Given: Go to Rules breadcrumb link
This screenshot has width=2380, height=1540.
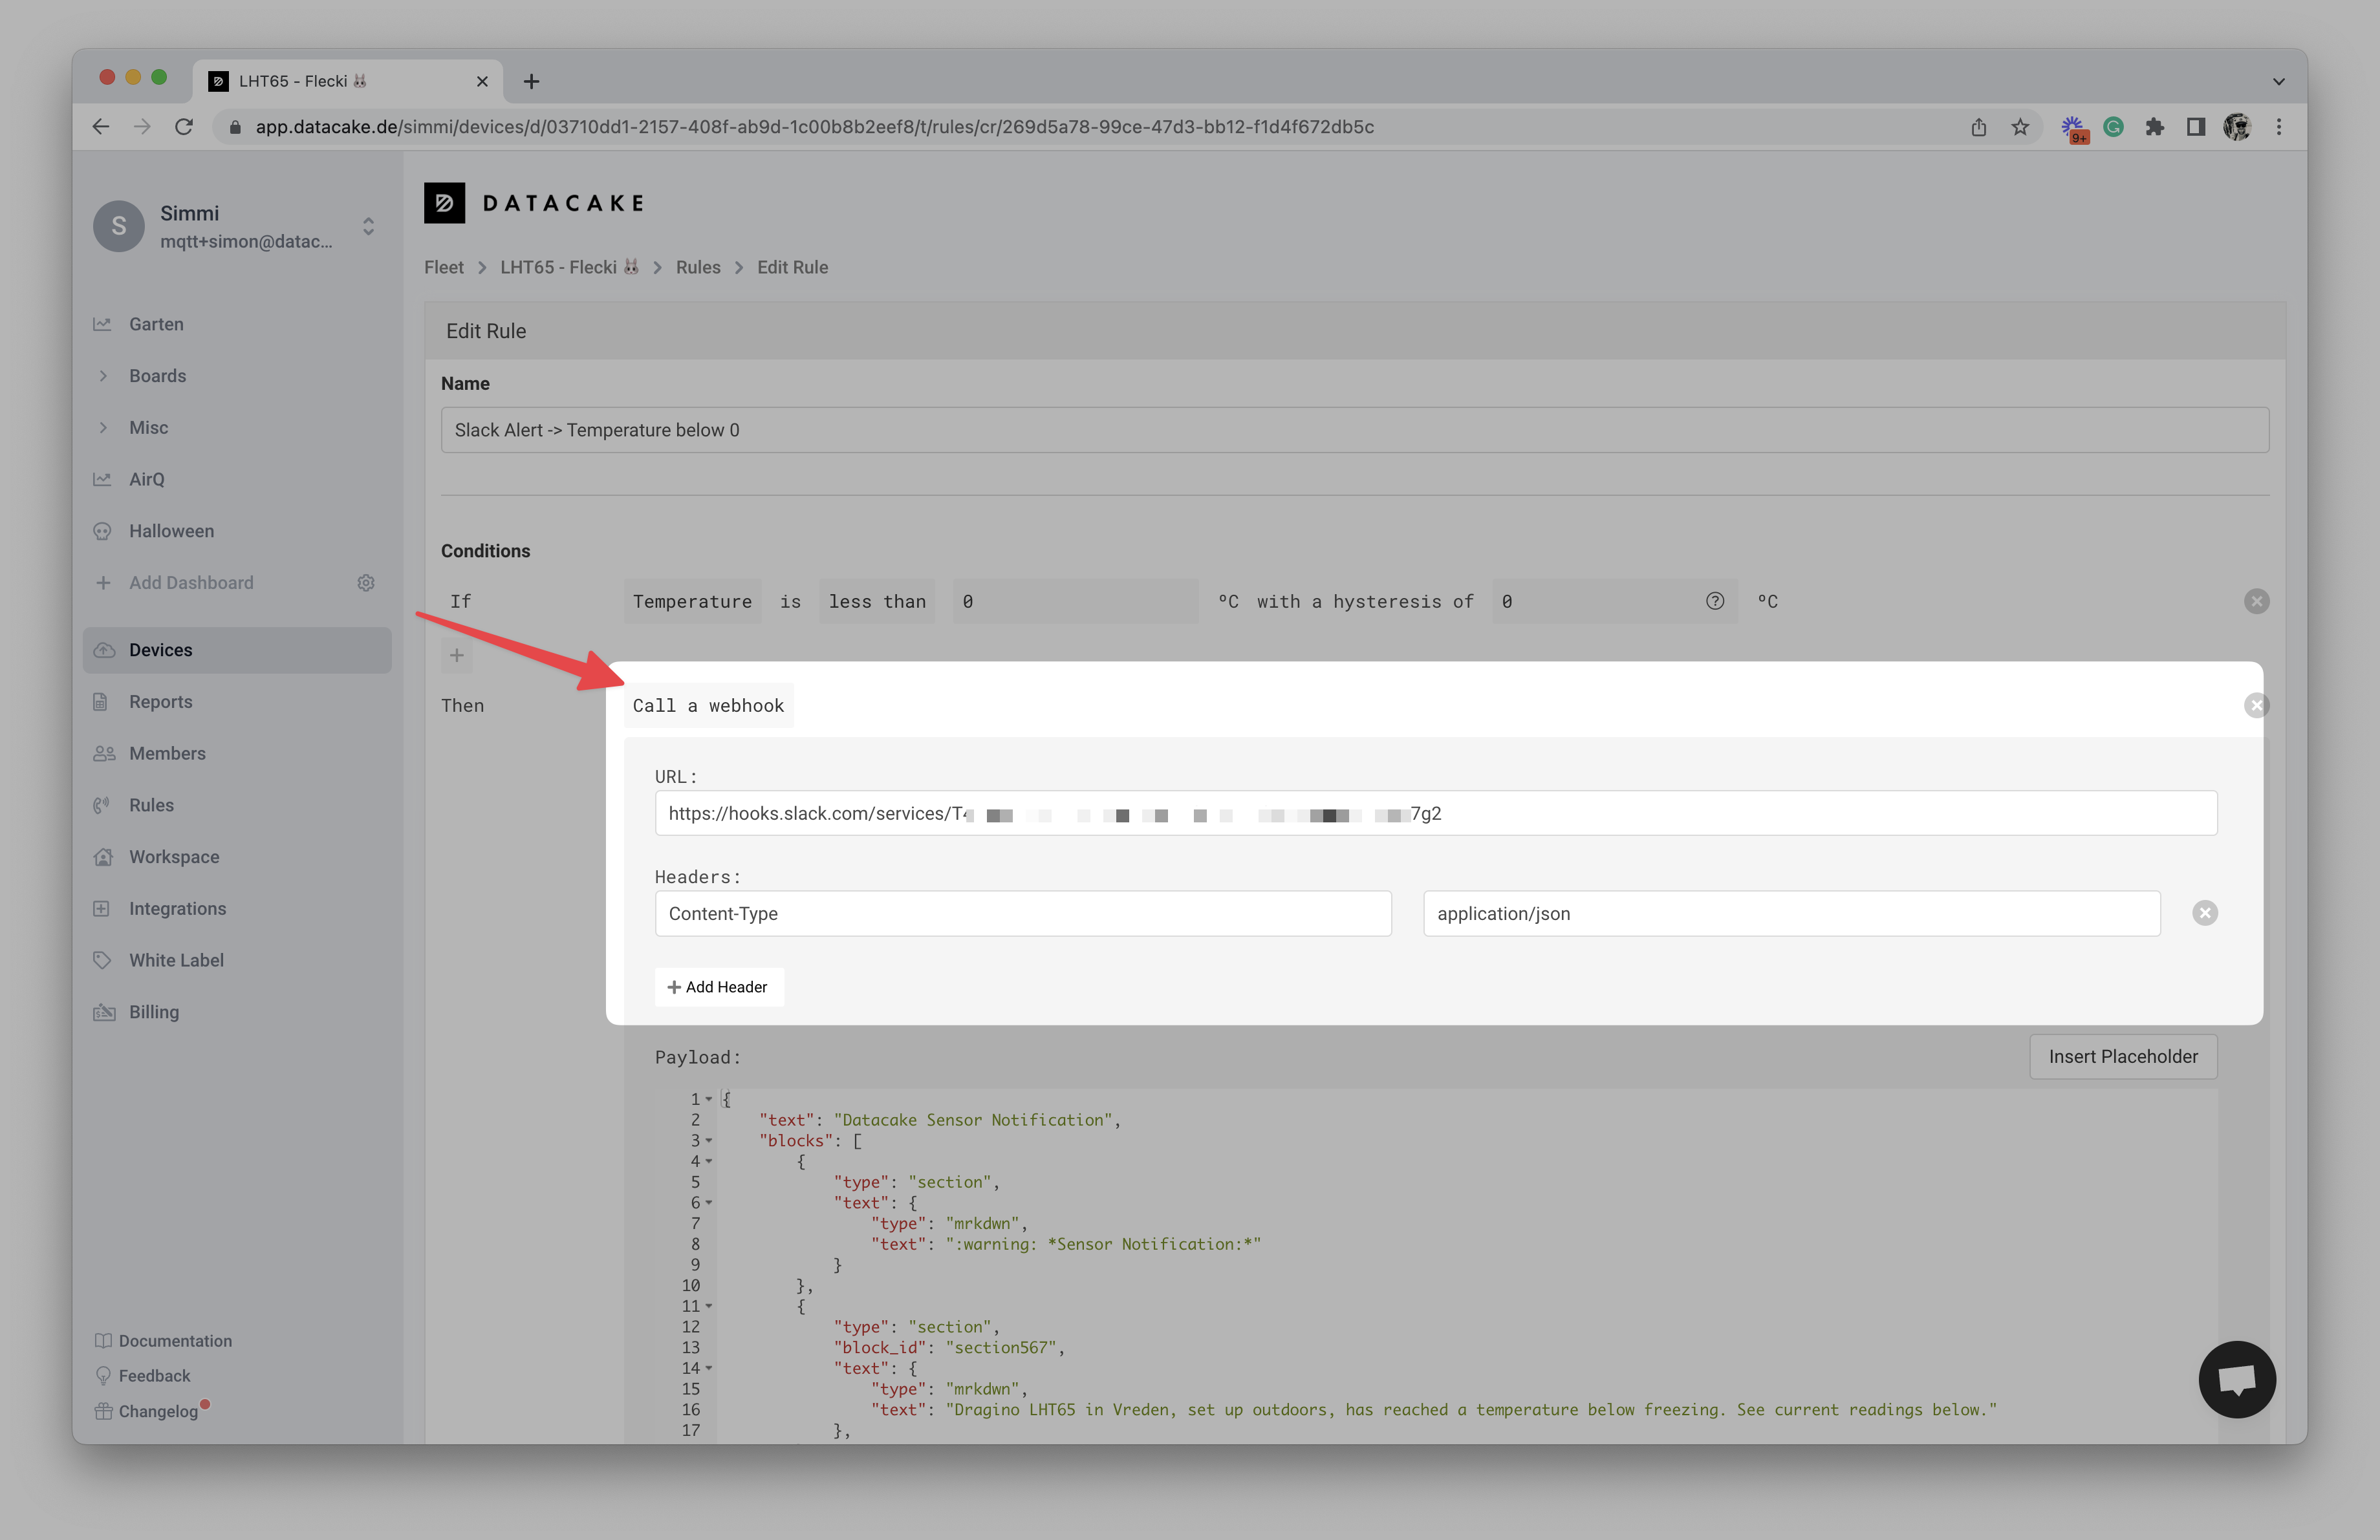Looking at the screenshot, I should (697, 267).
